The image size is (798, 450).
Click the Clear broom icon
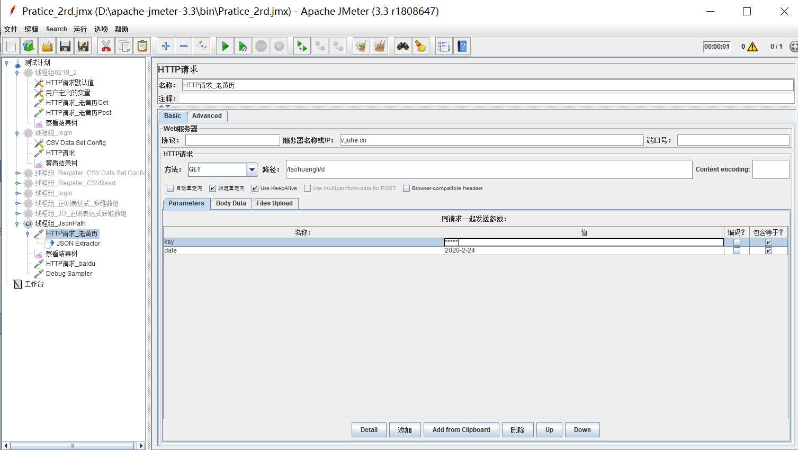pyautogui.click(x=361, y=46)
